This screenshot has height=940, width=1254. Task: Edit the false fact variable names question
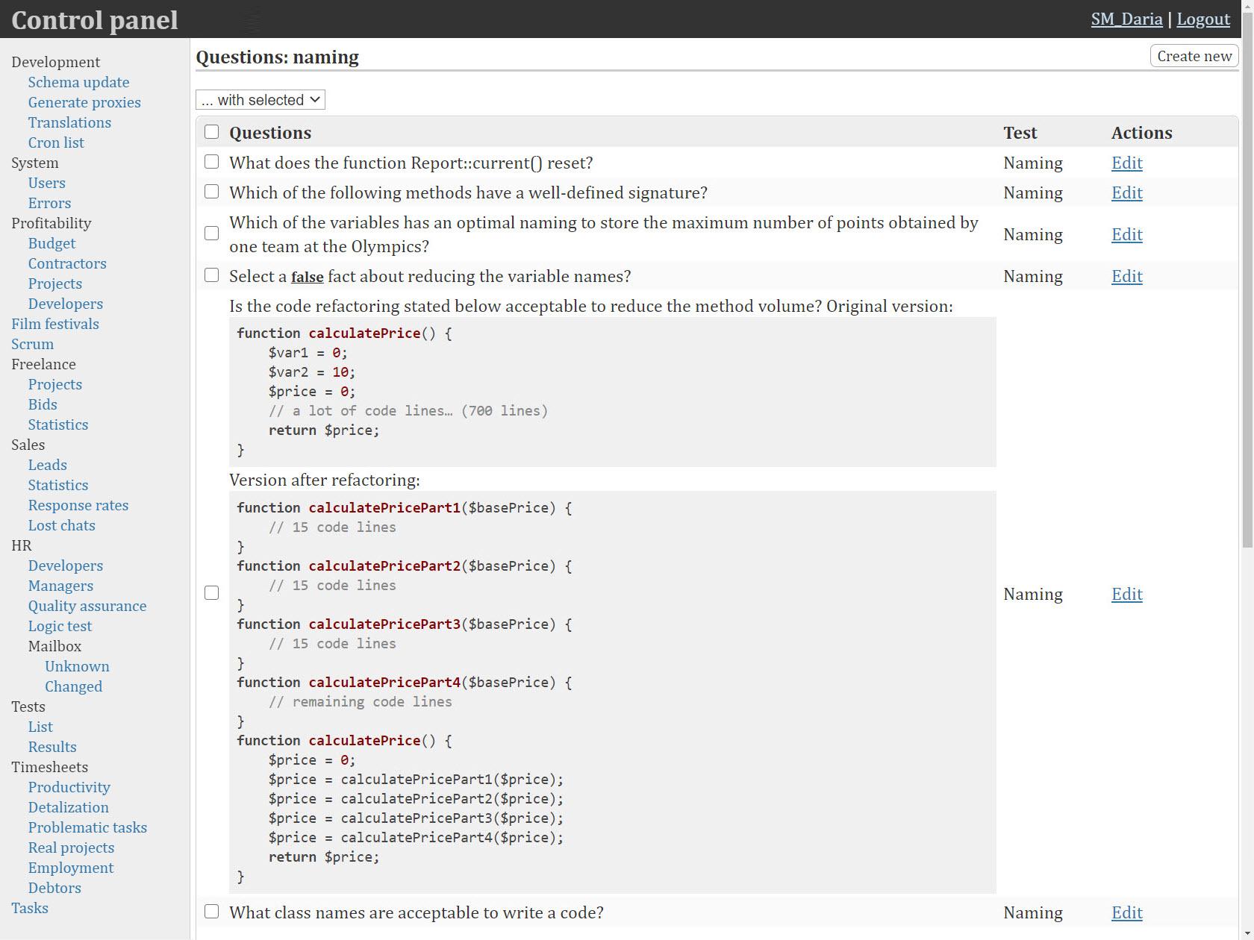[1126, 276]
